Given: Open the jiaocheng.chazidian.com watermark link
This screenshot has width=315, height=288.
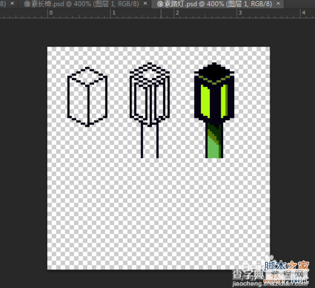Looking at the screenshot, I should tap(270, 284).
